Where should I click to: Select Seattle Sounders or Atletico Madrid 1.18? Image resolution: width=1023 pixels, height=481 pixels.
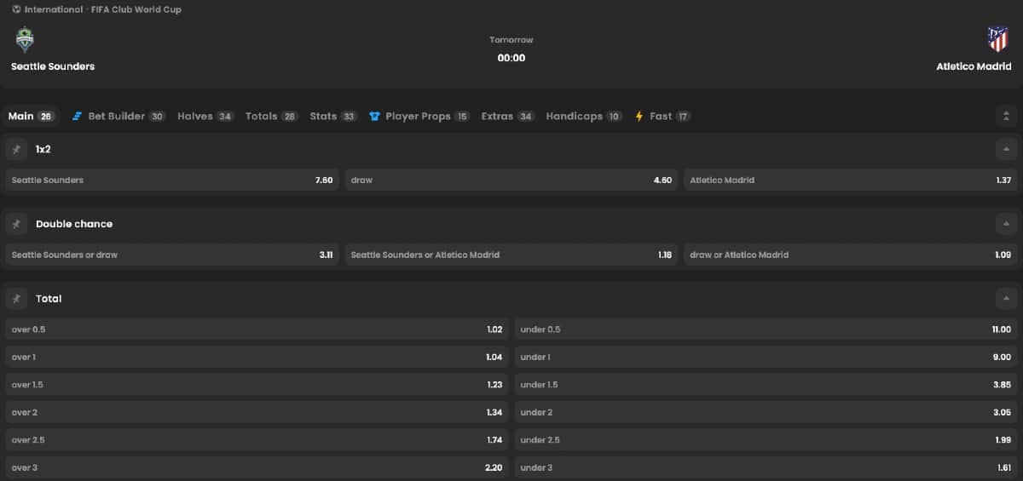511,255
